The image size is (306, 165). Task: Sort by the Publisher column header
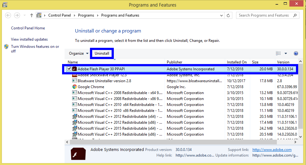[174, 62]
